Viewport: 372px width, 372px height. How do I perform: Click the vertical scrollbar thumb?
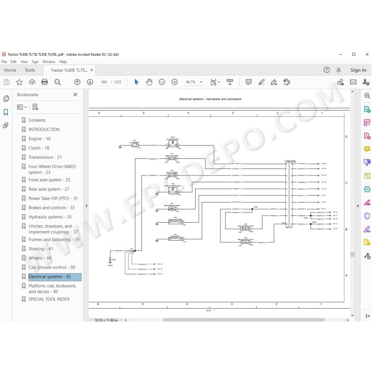click(x=352, y=255)
